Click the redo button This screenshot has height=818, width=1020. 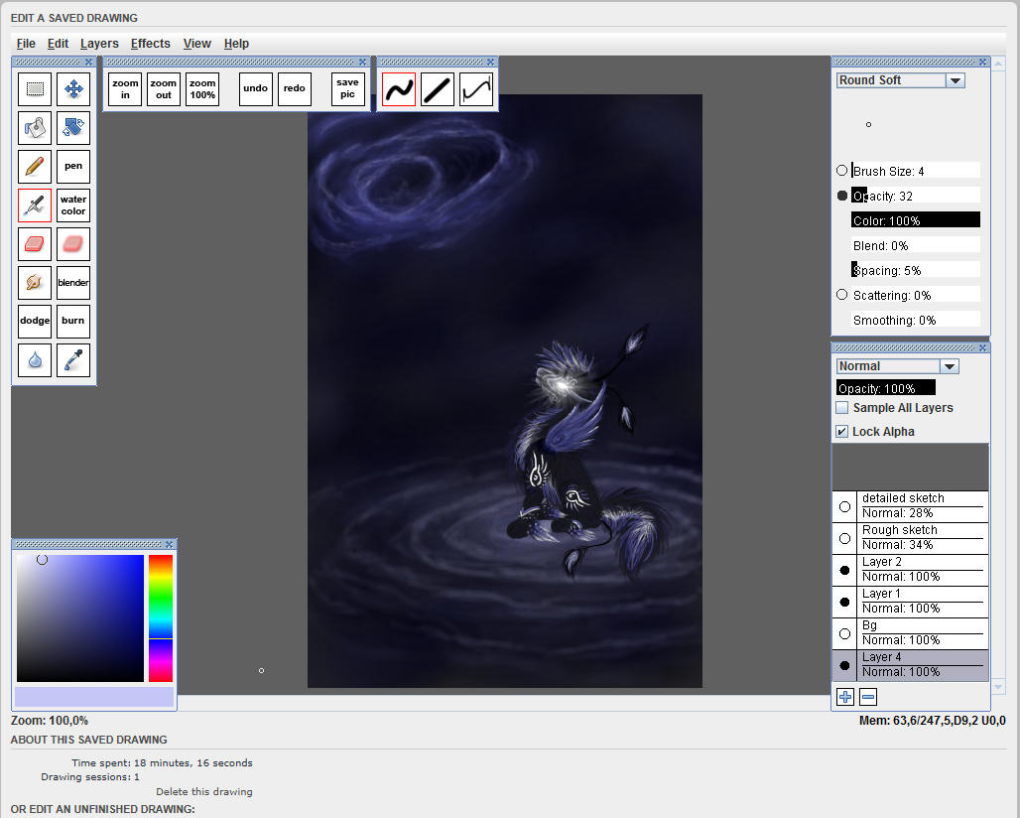[x=294, y=89]
